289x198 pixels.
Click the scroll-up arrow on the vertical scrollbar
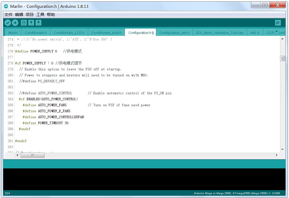(282, 38)
